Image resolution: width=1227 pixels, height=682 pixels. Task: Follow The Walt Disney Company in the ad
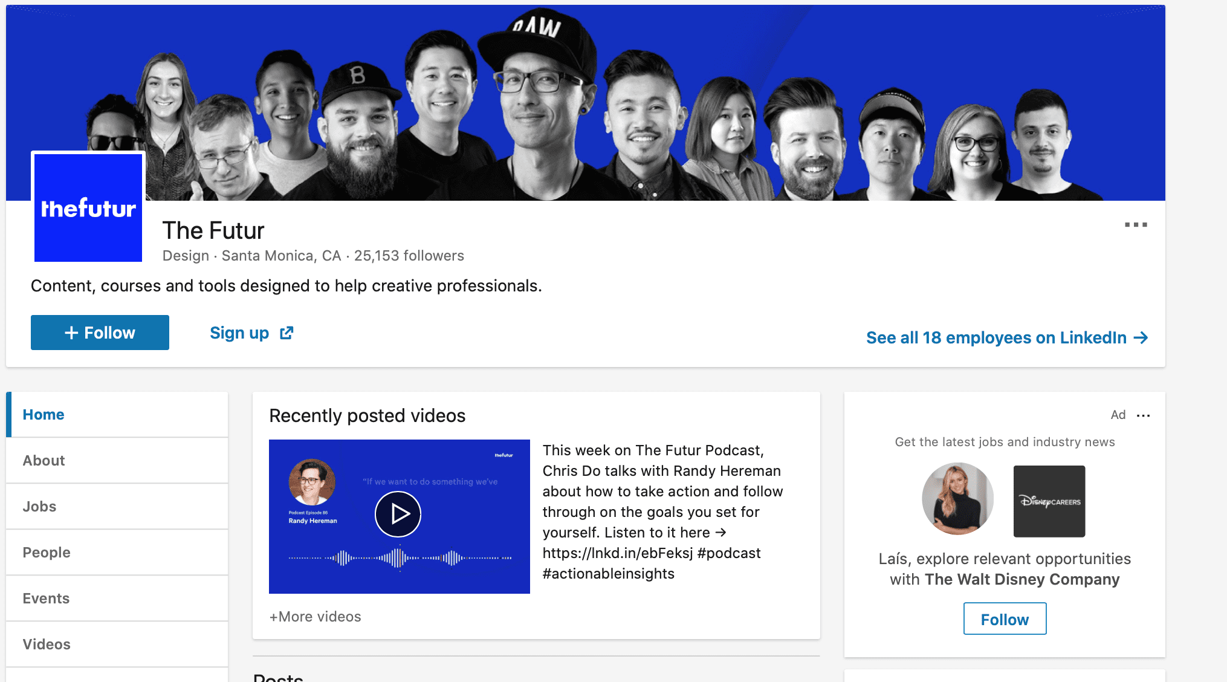(1005, 619)
